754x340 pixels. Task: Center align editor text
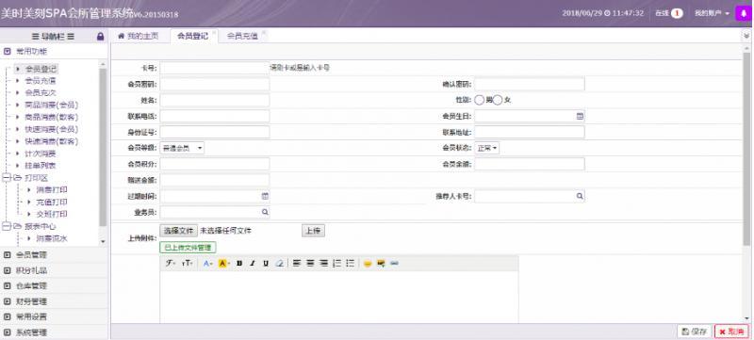click(x=310, y=263)
